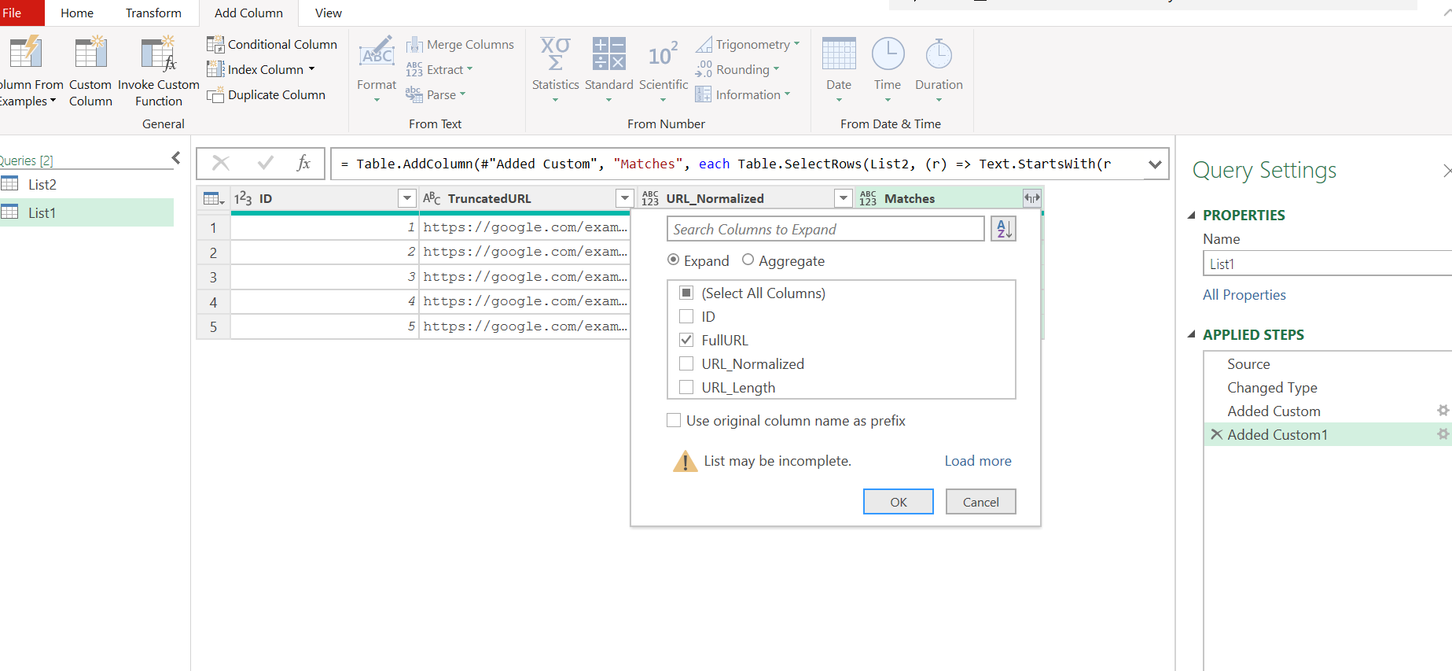Screen dimensions: 1452x671
Task: Select the List2 query
Action: [86, 184]
